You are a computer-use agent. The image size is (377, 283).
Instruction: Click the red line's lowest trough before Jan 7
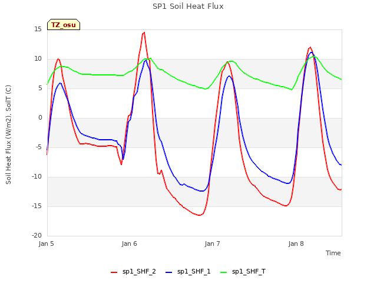[199, 215]
